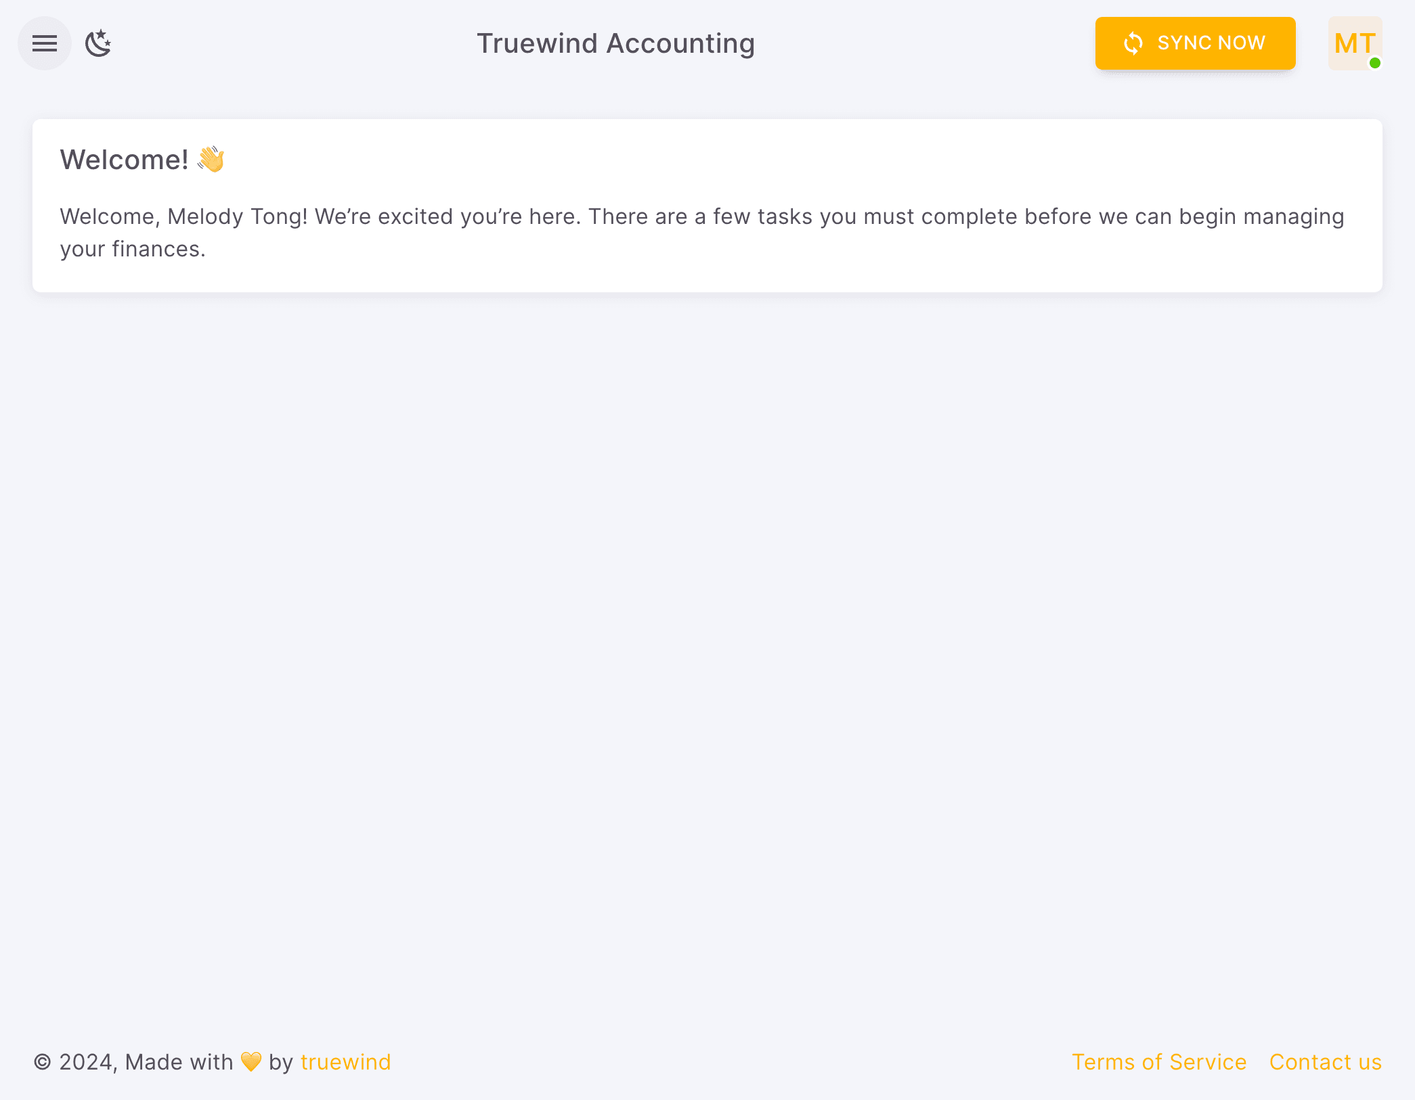1415x1100 pixels.
Task: Click the yellow heart emoji in footer
Action: [251, 1061]
